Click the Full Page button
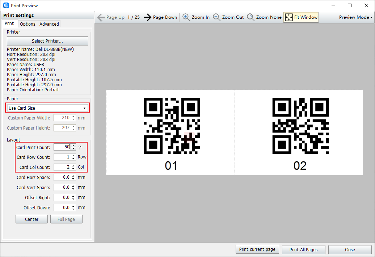 click(x=66, y=219)
